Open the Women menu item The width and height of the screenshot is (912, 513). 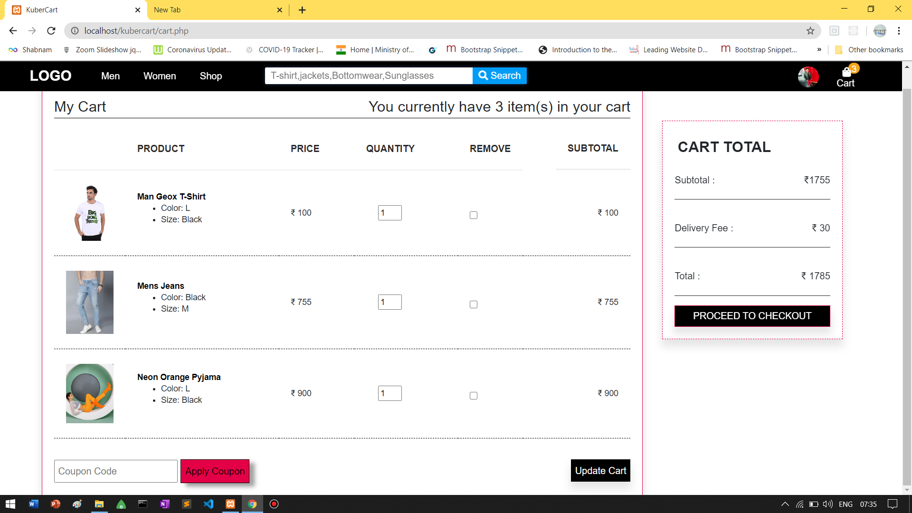(160, 76)
